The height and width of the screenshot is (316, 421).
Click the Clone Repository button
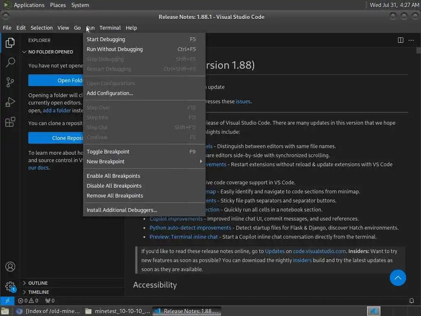pos(56,138)
